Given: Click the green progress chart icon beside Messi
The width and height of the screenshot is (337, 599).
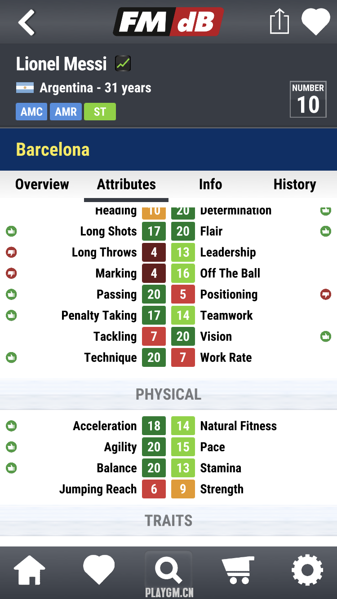Looking at the screenshot, I should point(123,64).
